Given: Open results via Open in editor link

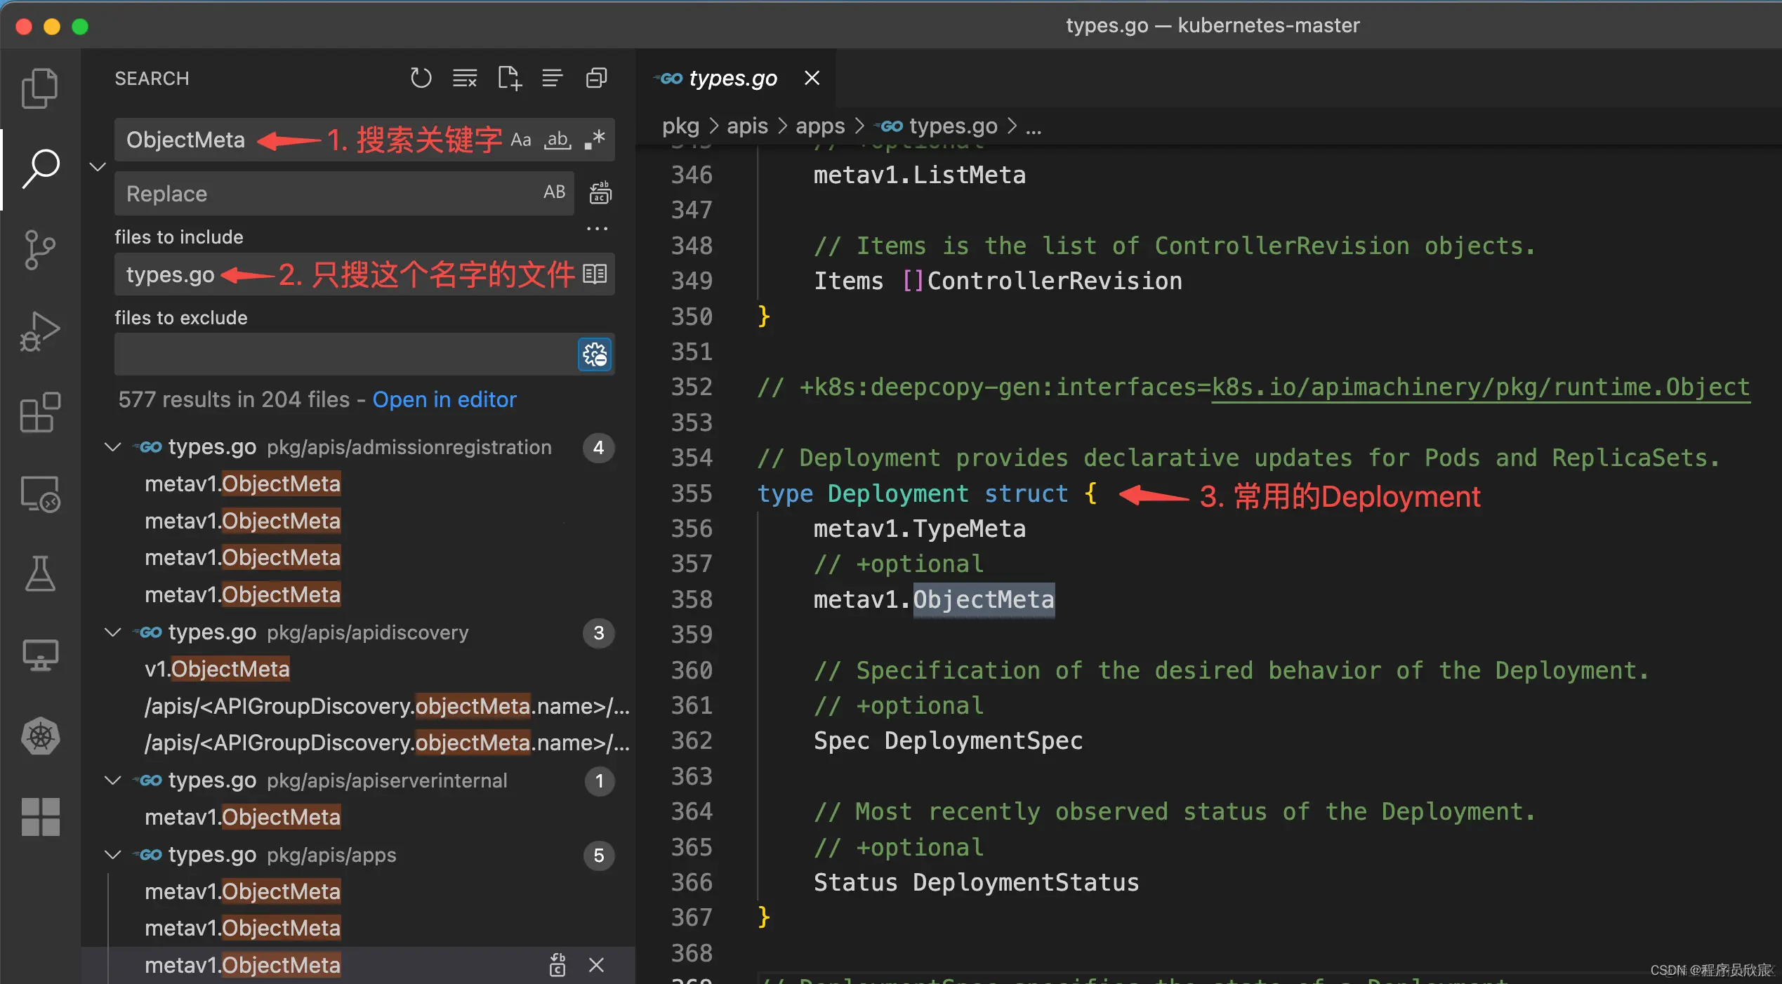Looking at the screenshot, I should click(444, 399).
